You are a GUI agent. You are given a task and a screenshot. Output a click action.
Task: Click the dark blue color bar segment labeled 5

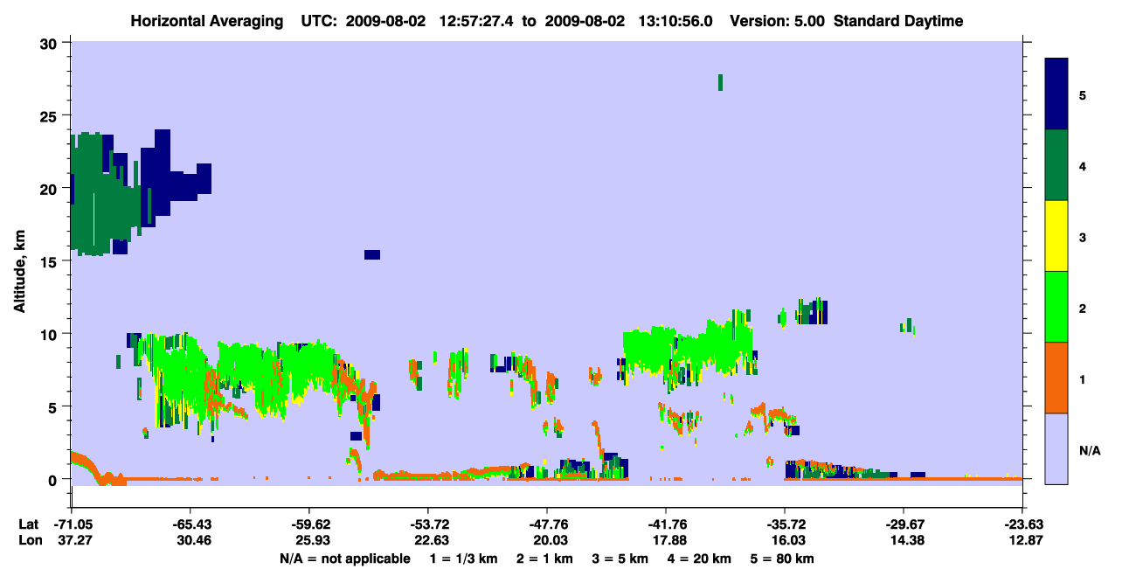click(x=1056, y=94)
